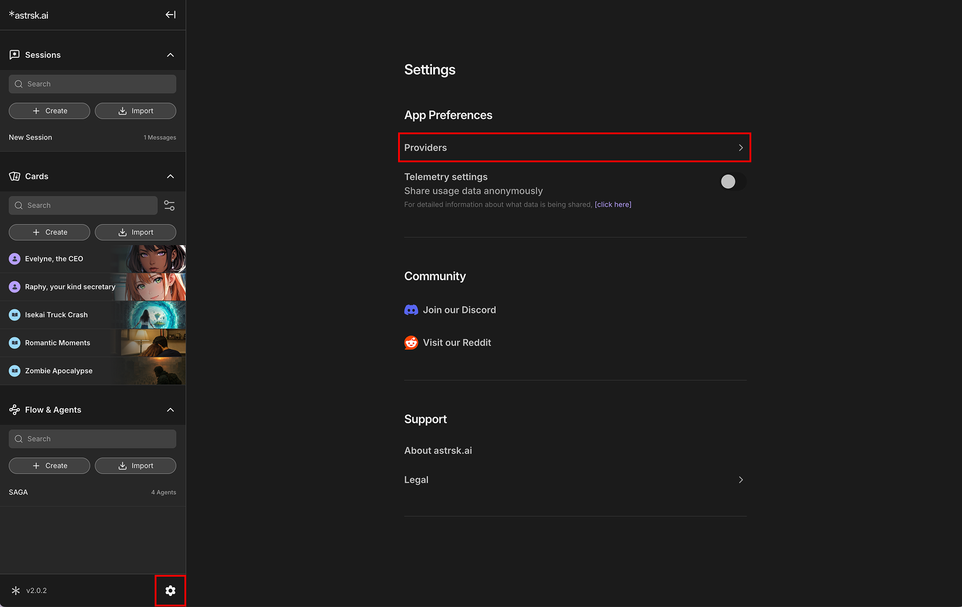The height and width of the screenshot is (607, 962).
Task: Click the asterisk version icon
Action: pyautogui.click(x=16, y=591)
